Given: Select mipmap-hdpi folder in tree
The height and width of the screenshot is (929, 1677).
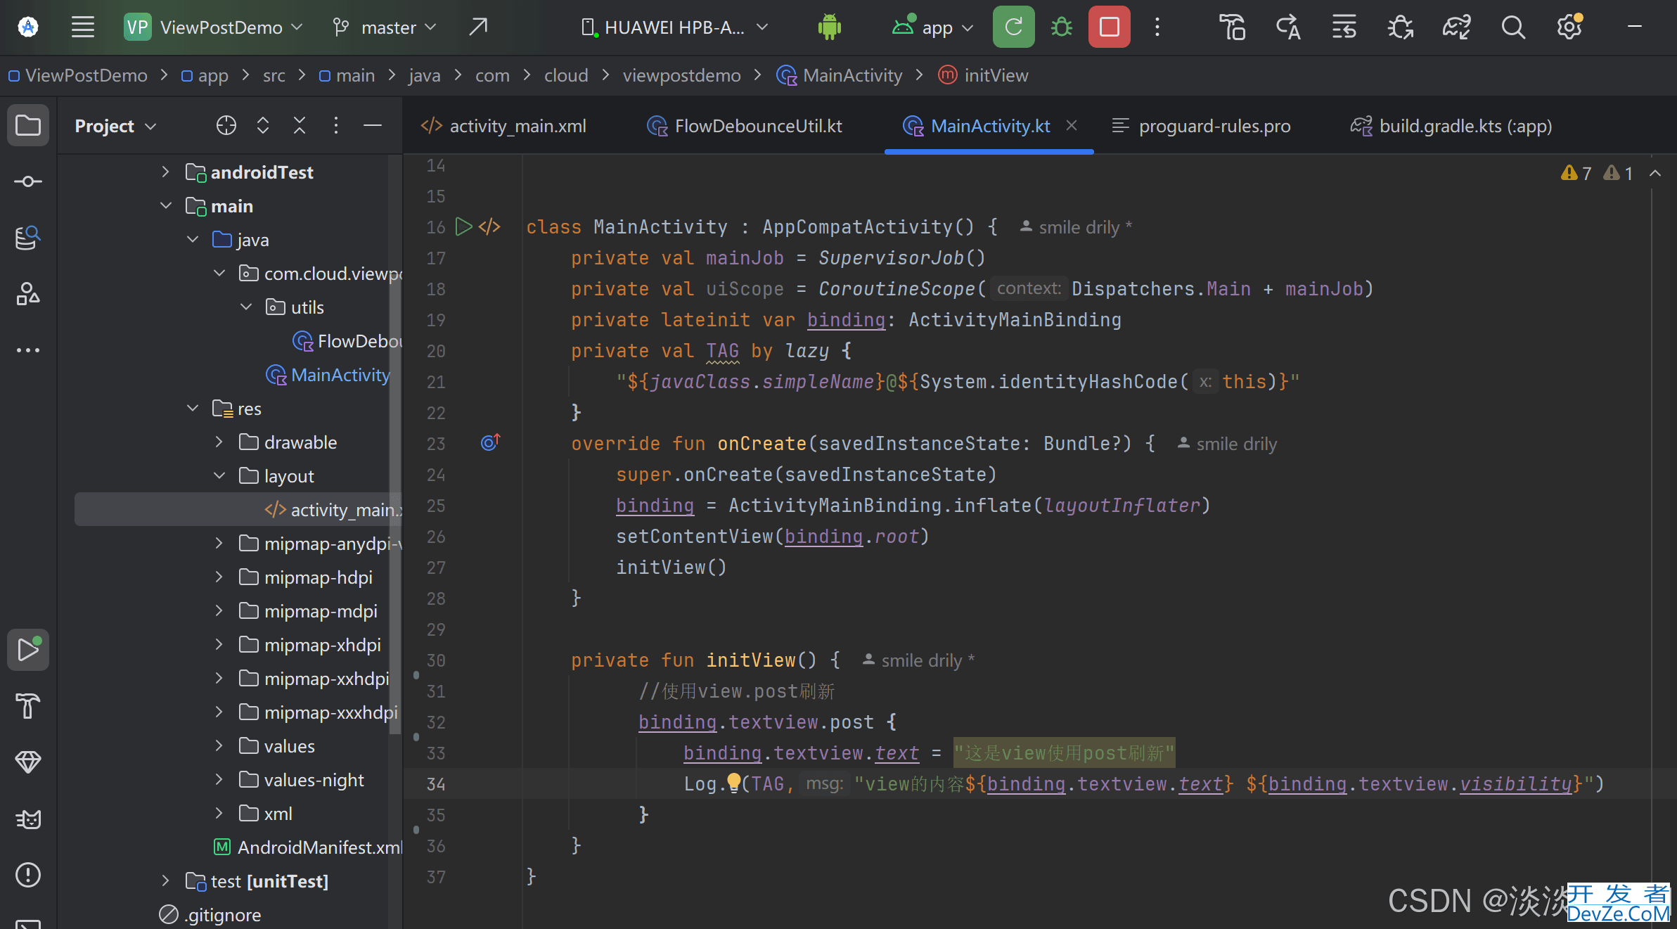Looking at the screenshot, I should pos(306,577).
